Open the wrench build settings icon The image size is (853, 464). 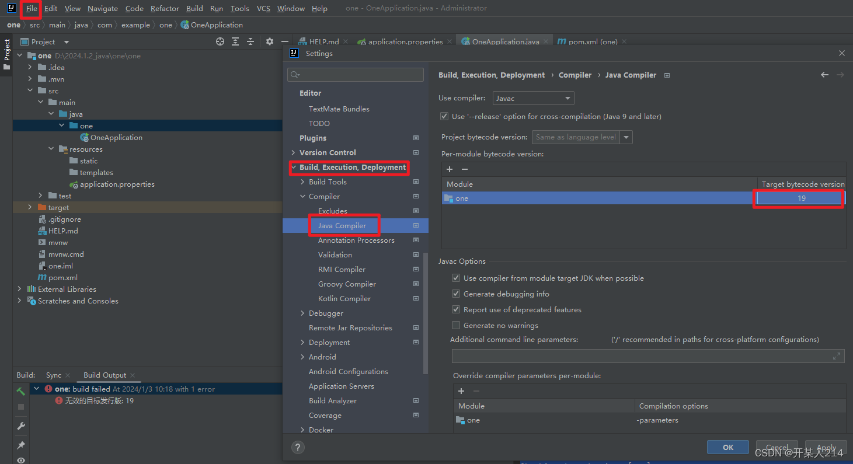pyautogui.click(x=21, y=426)
